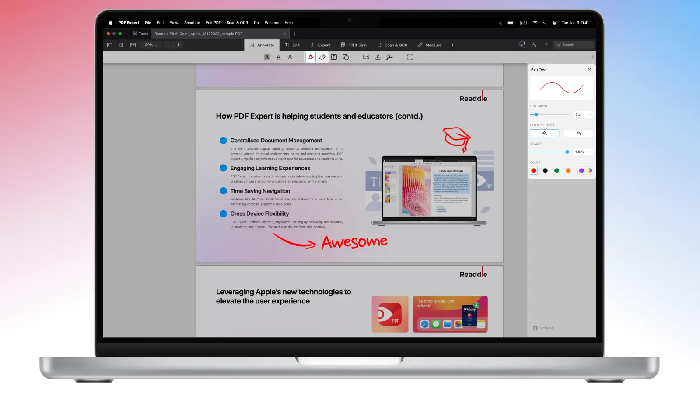Pick the Stamp tool

(378, 57)
